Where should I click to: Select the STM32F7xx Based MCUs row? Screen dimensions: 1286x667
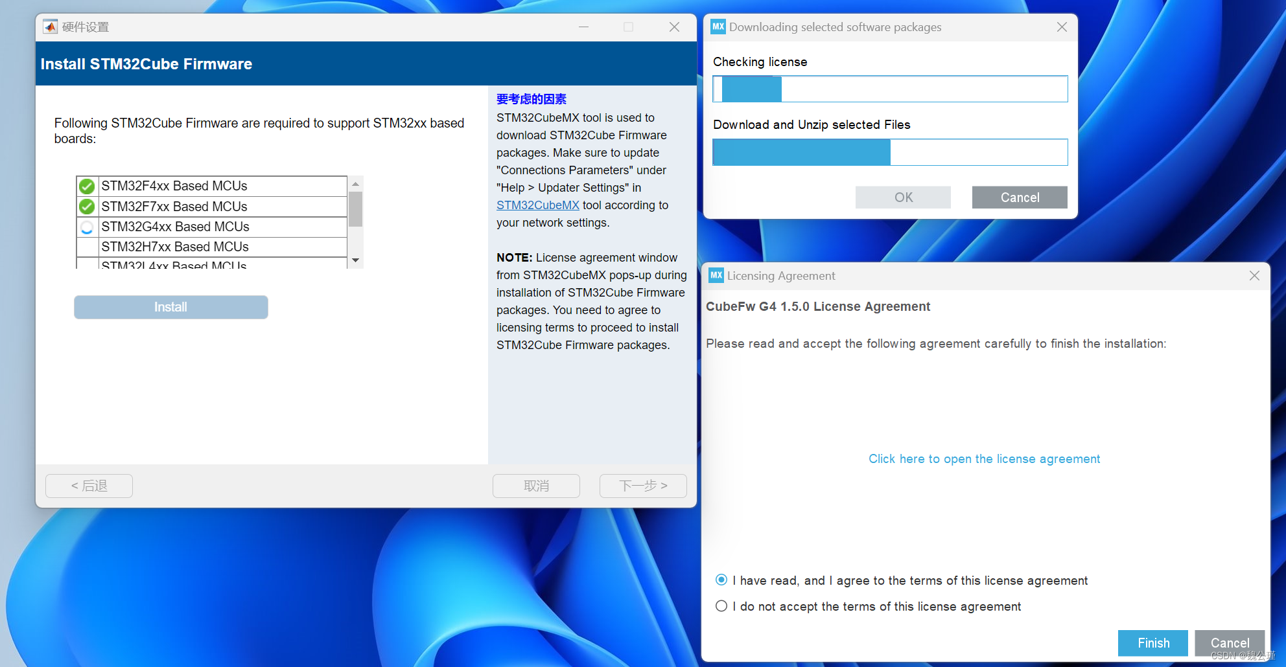pyautogui.click(x=212, y=207)
